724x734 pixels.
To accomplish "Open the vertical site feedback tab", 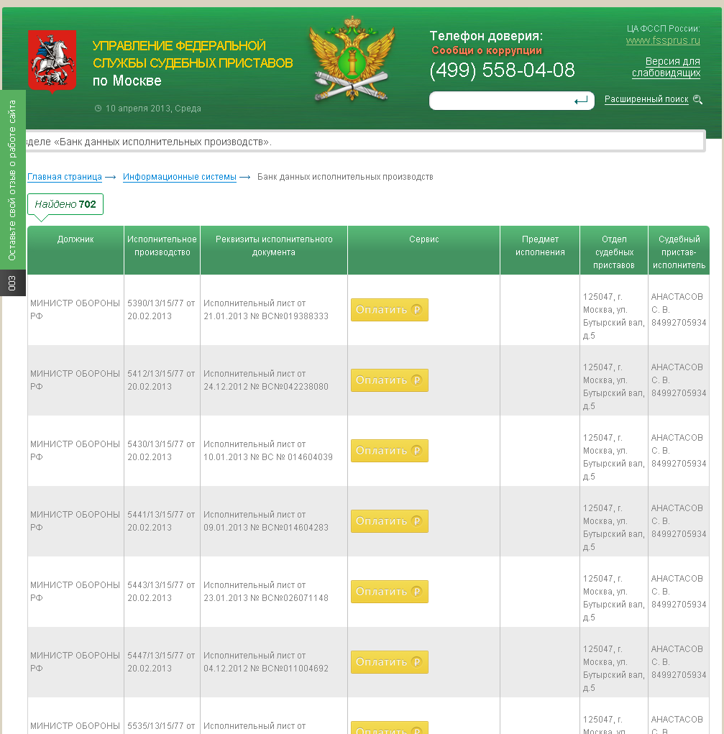I will tap(12, 180).
